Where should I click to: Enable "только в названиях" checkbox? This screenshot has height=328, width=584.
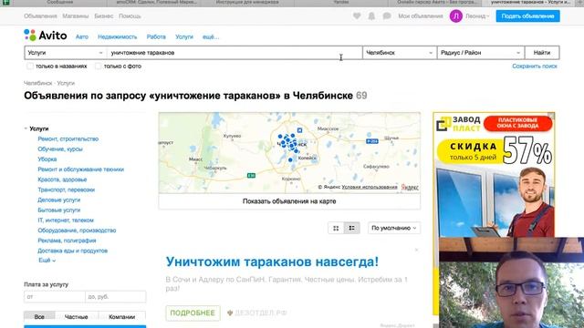coord(30,67)
